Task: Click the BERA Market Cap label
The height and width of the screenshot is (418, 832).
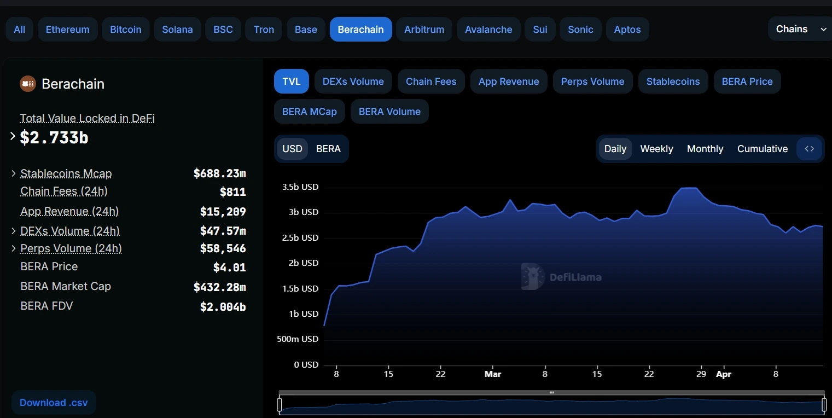Action: coord(66,286)
